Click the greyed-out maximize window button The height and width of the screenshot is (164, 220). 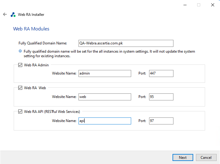(199, 5)
